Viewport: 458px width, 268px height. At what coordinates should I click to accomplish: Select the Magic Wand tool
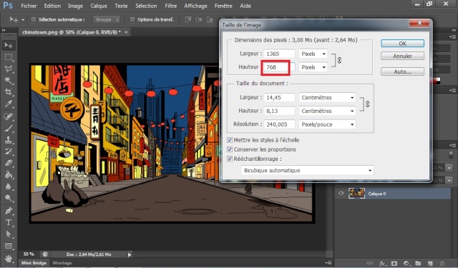9,81
